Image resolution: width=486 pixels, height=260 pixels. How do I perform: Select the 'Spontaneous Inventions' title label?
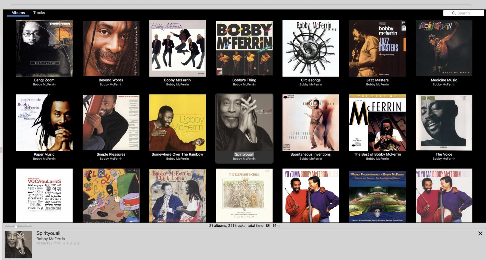click(311, 154)
